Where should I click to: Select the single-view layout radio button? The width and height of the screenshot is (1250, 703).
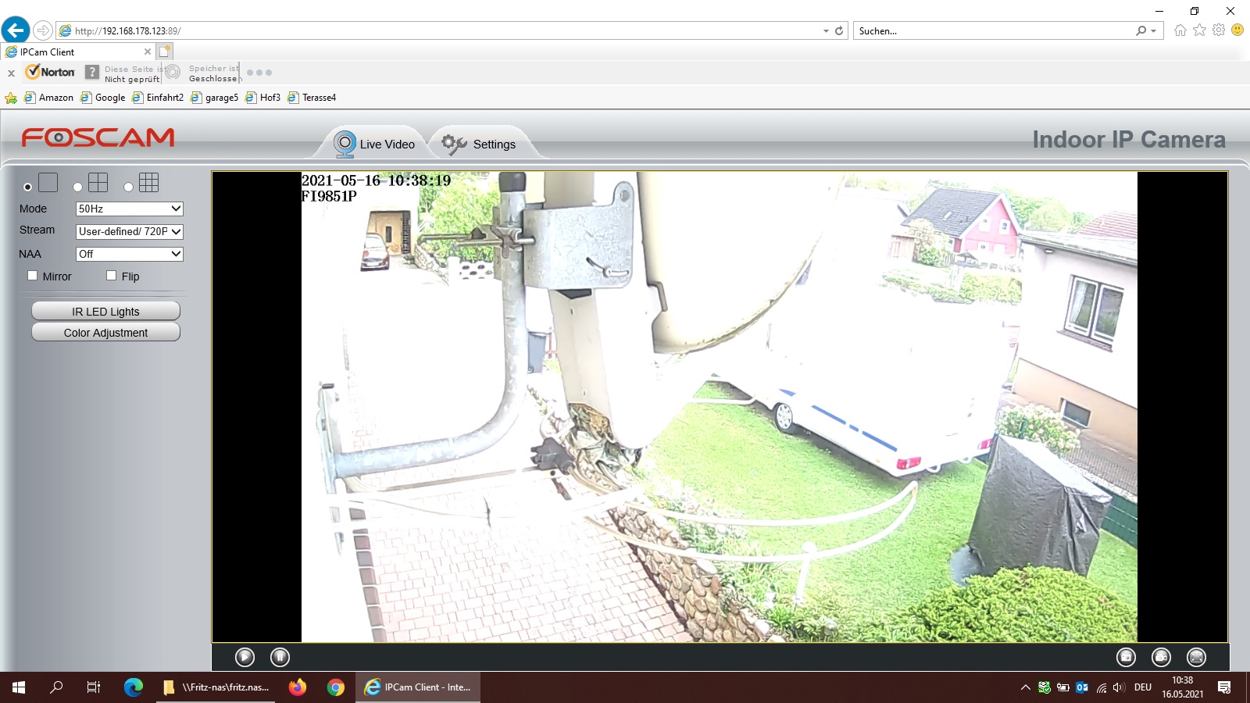tap(28, 187)
